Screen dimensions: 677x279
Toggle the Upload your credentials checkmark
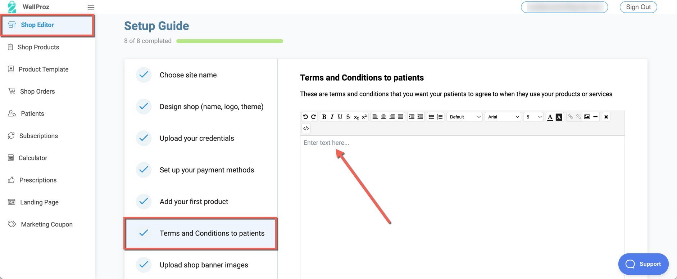(x=144, y=138)
